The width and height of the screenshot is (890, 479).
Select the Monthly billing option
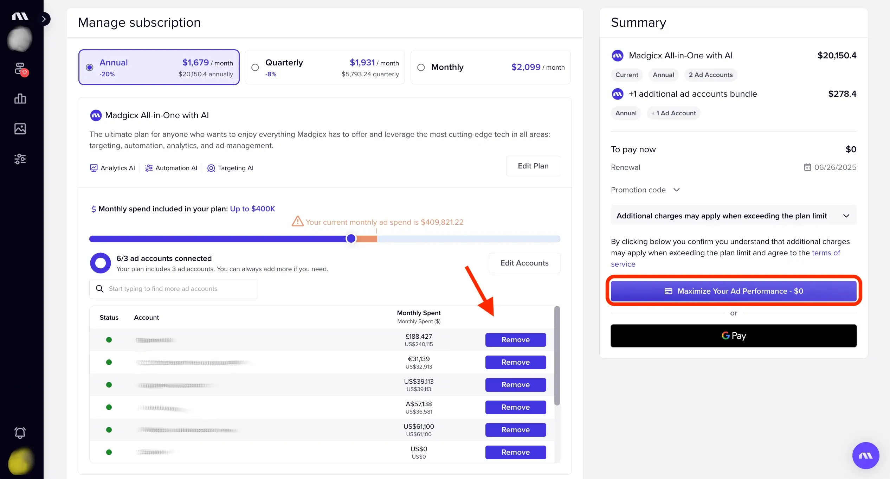490,67
